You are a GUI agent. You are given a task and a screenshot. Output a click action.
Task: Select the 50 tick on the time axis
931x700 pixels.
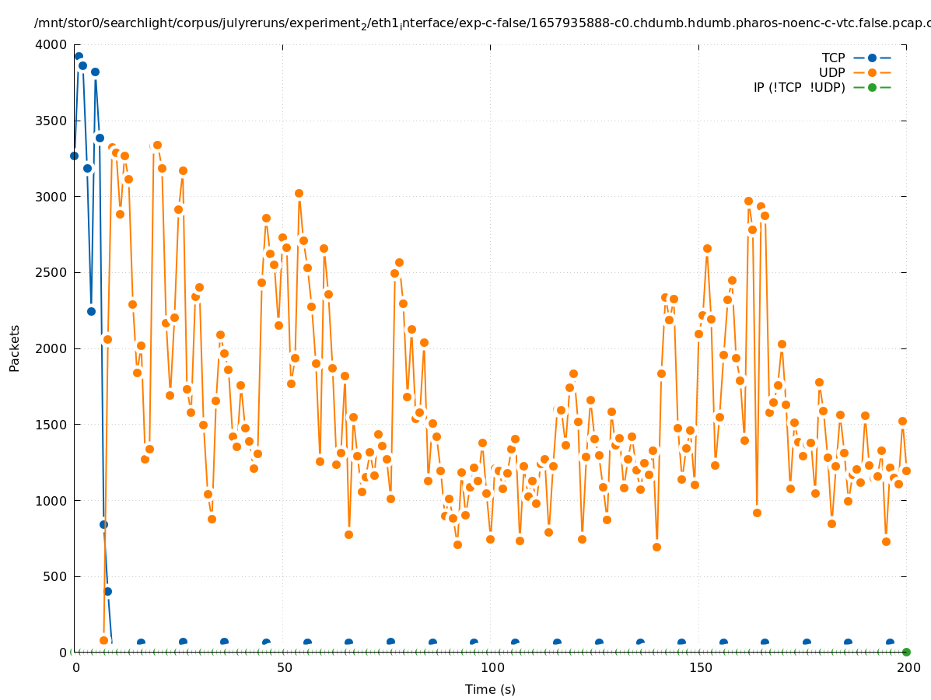click(284, 667)
